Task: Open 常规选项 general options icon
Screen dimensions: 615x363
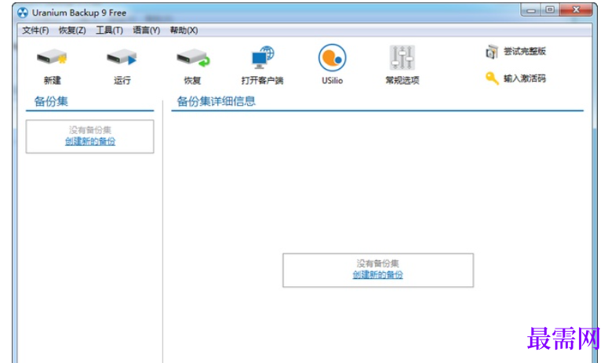Action: click(x=402, y=58)
